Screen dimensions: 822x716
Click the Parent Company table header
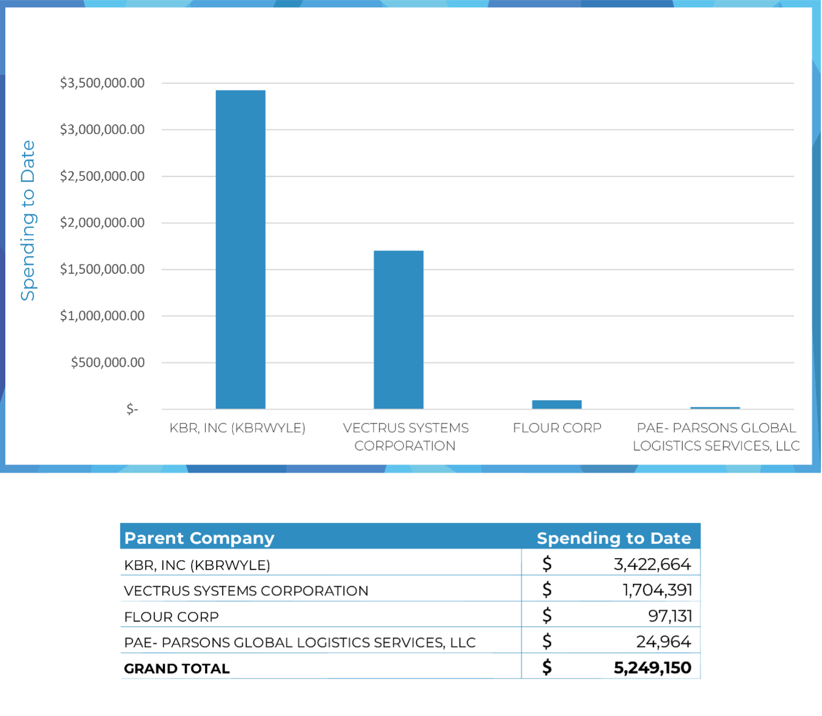[199, 538]
